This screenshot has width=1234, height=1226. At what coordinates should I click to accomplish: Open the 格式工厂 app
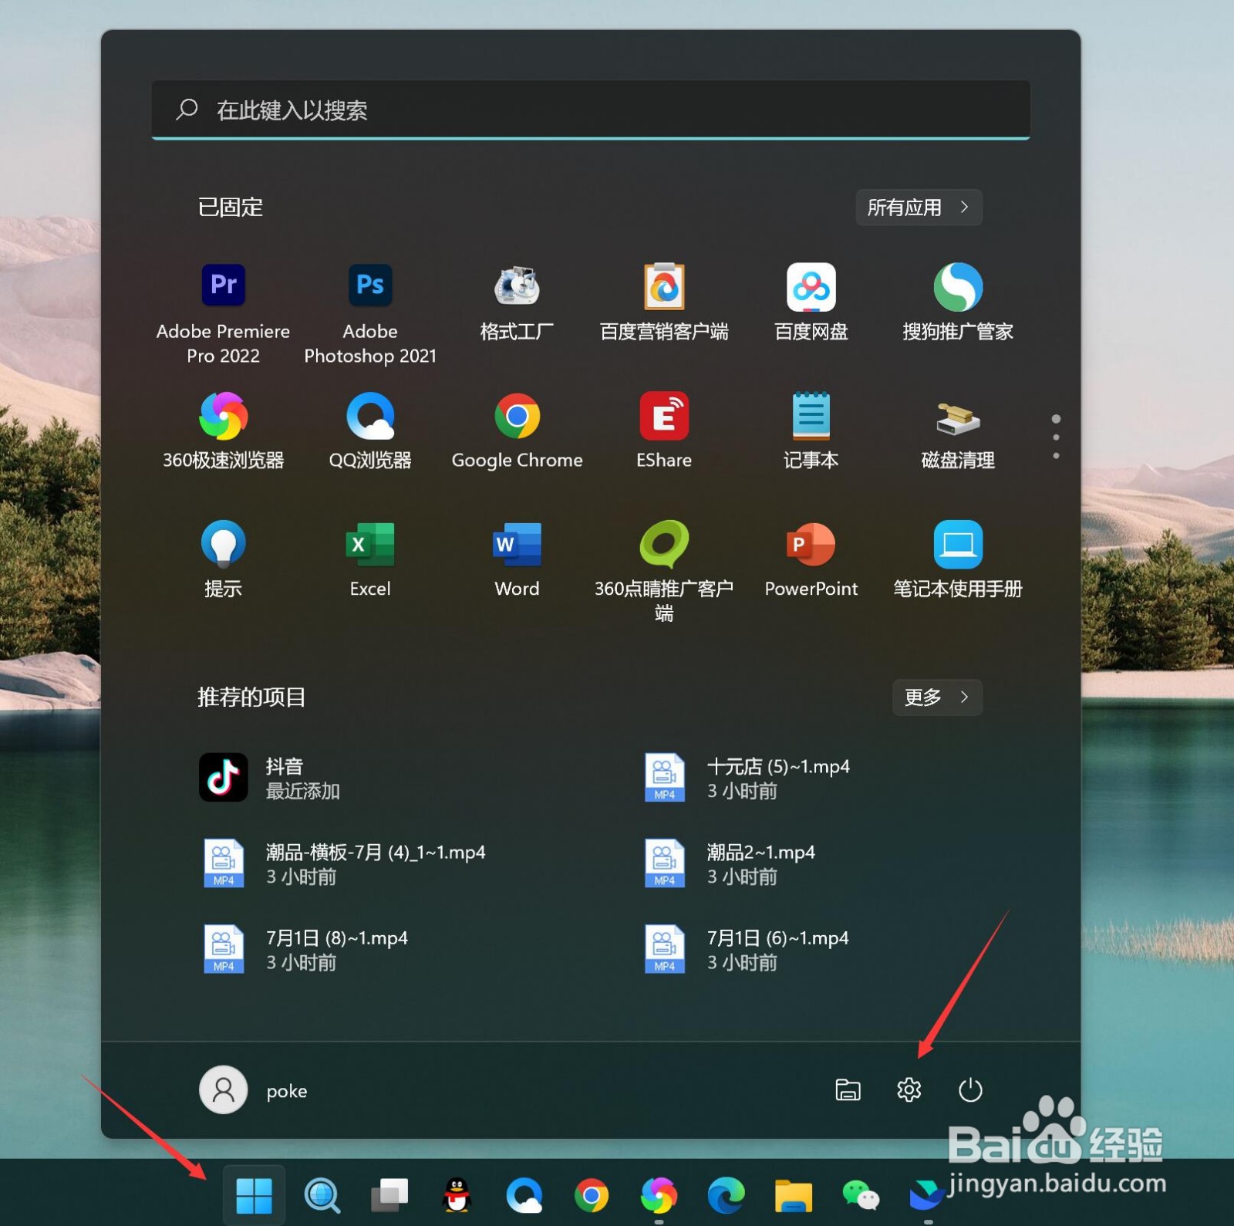click(517, 302)
